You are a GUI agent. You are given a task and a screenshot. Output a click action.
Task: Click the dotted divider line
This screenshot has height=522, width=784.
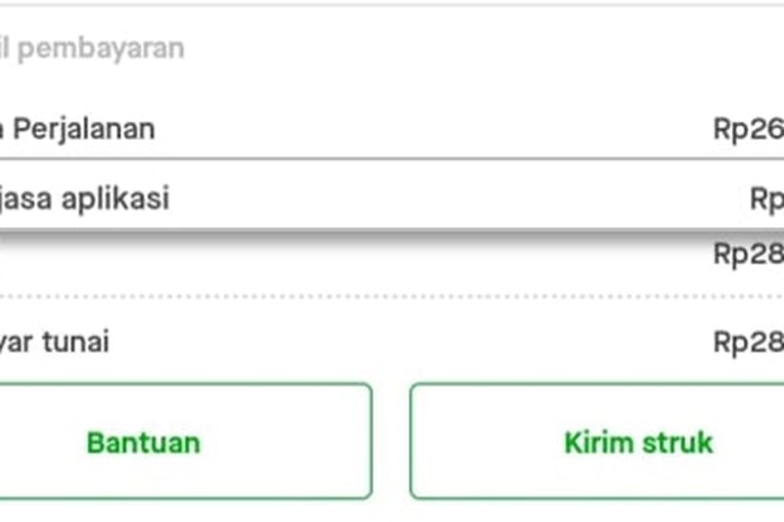[x=392, y=296]
